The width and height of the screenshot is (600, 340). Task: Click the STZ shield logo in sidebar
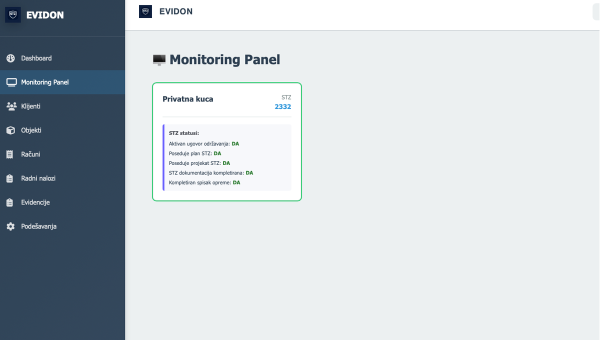(13, 15)
